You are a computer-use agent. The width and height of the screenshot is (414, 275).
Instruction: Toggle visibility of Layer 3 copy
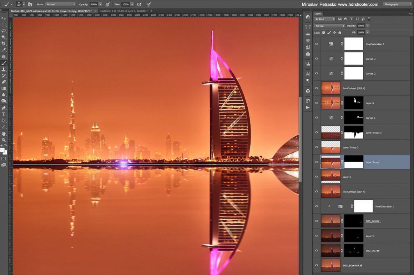tap(316, 162)
